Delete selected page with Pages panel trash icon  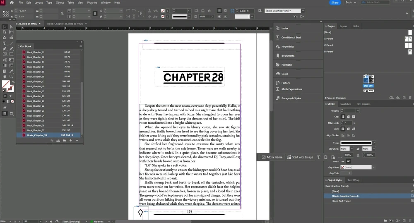[x=410, y=98]
